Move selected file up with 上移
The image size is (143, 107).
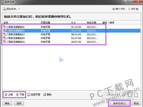pos(9,95)
